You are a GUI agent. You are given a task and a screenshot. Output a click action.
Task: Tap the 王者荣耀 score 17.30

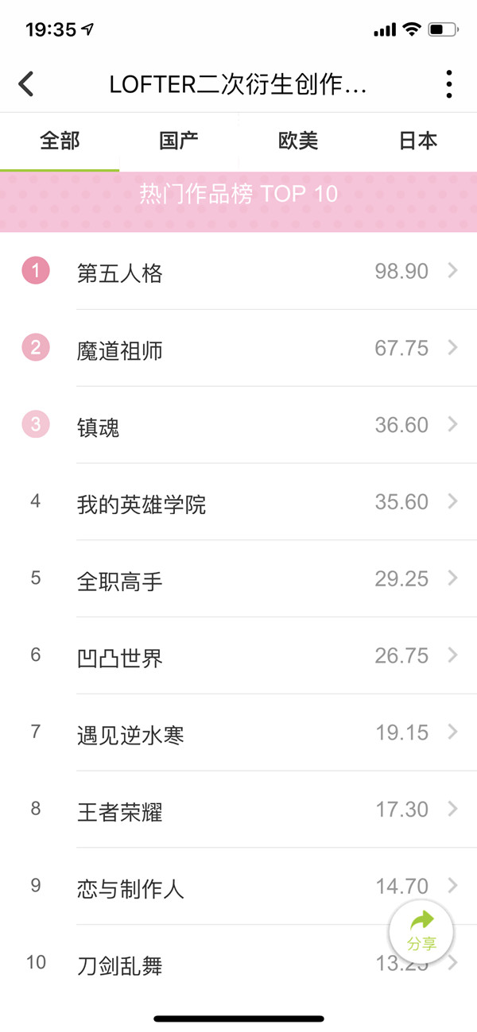pos(401,810)
